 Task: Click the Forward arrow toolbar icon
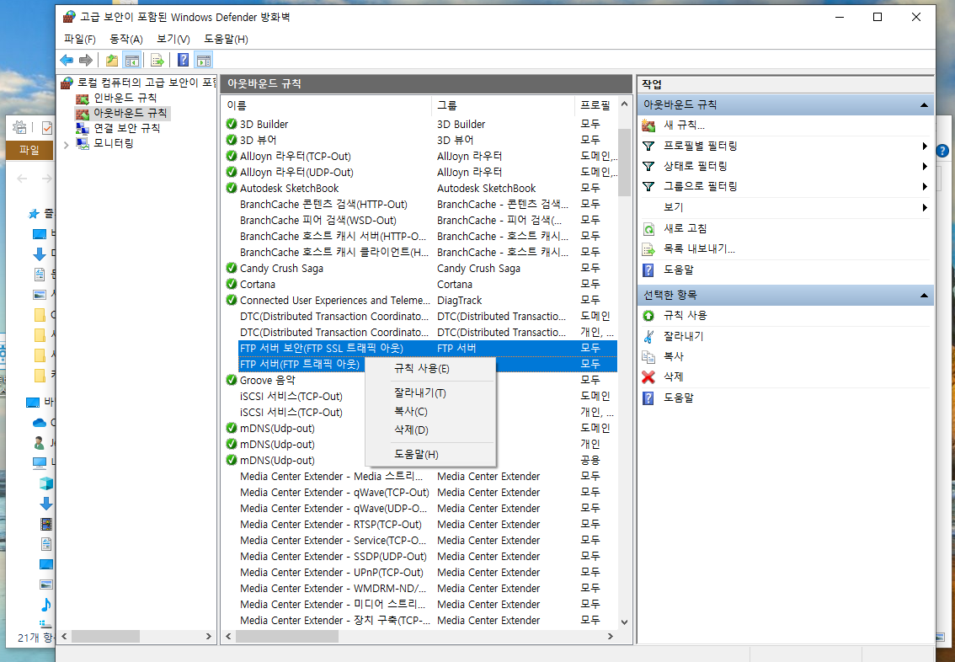(x=86, y=60)
